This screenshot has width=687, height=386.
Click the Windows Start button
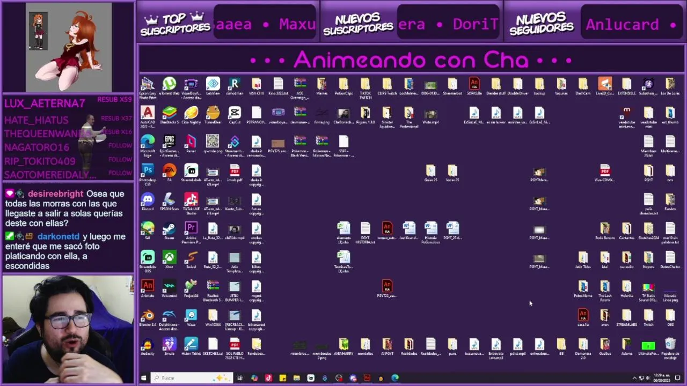pos(143,378)
